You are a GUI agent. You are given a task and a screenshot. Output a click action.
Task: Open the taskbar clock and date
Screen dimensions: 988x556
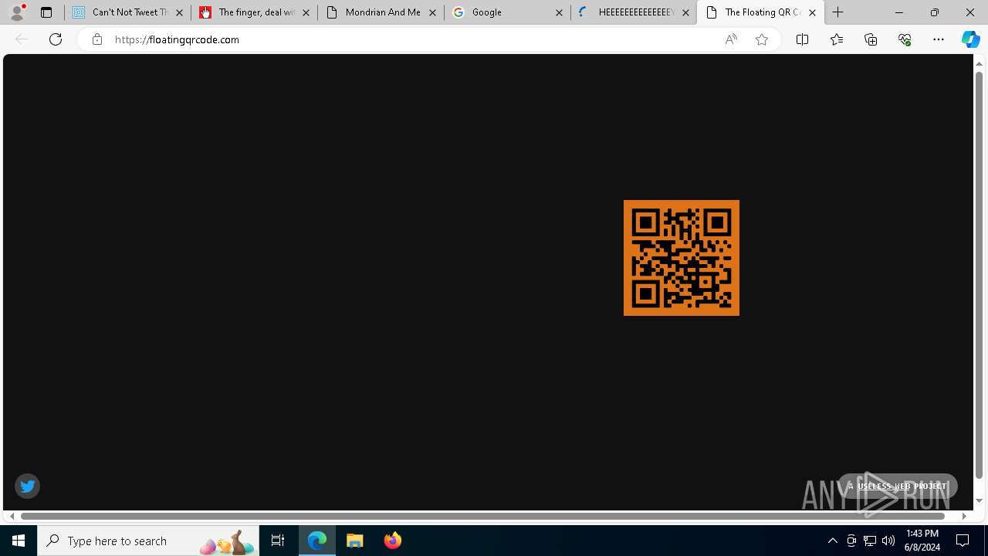(922, 541)
